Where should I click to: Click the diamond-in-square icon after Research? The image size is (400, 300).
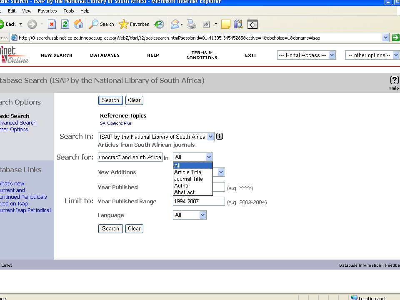click(x=252, y=25)
